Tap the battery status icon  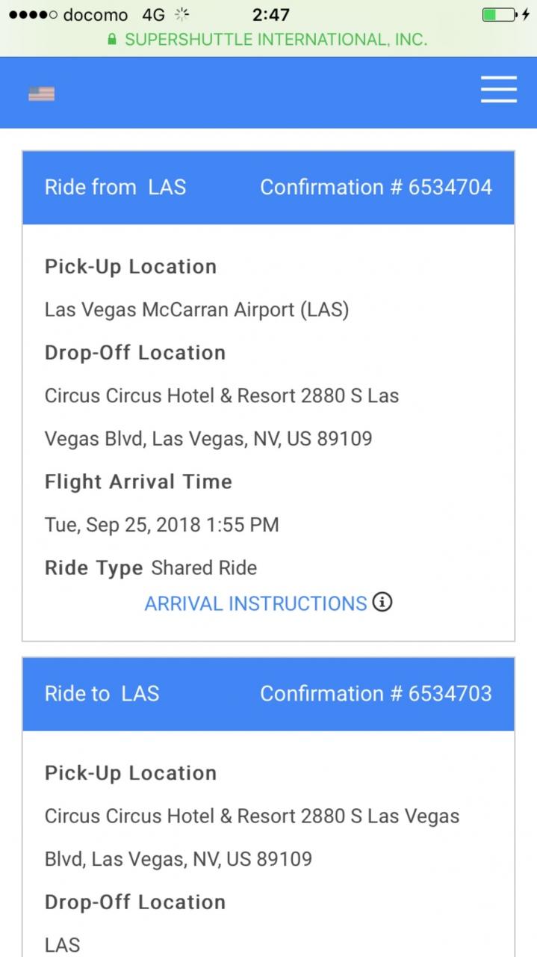[x=498, y=14]
